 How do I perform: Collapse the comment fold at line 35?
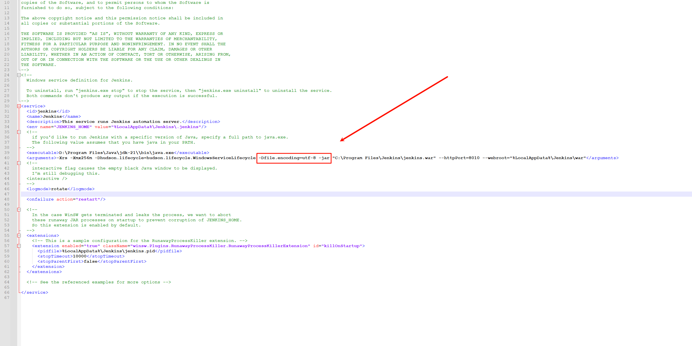19,132
